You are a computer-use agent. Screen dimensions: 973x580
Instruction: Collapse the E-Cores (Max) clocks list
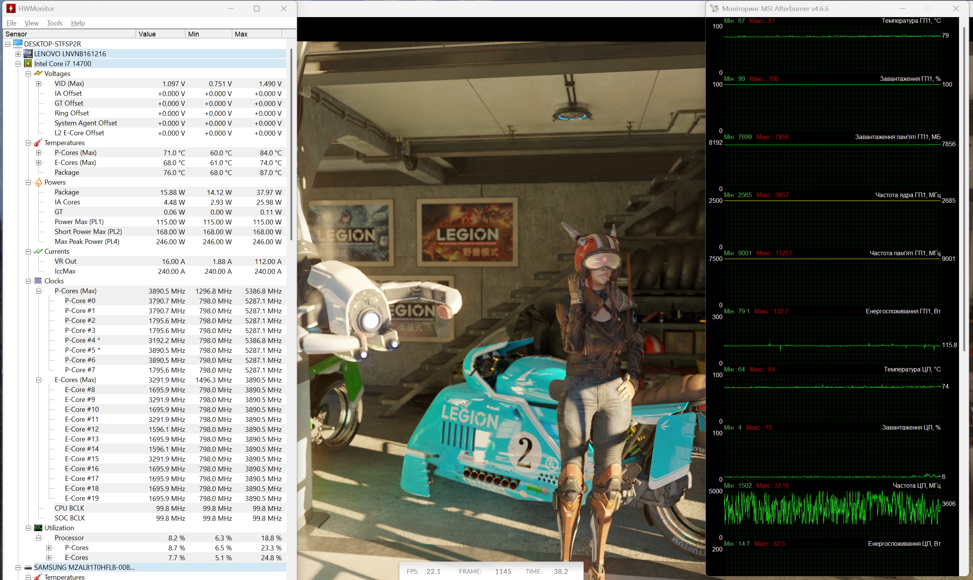38,380
